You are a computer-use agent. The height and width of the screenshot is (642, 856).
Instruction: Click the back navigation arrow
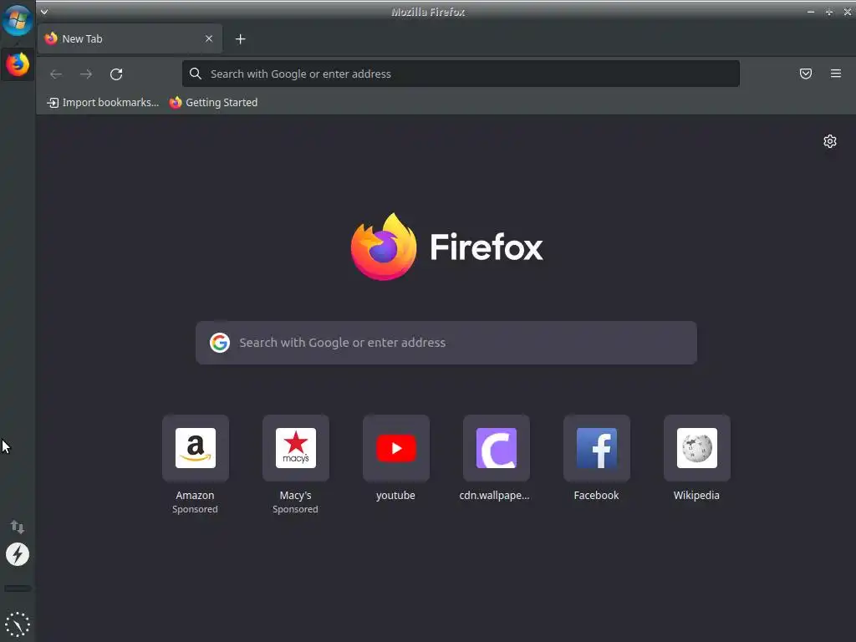coord(56,74)
